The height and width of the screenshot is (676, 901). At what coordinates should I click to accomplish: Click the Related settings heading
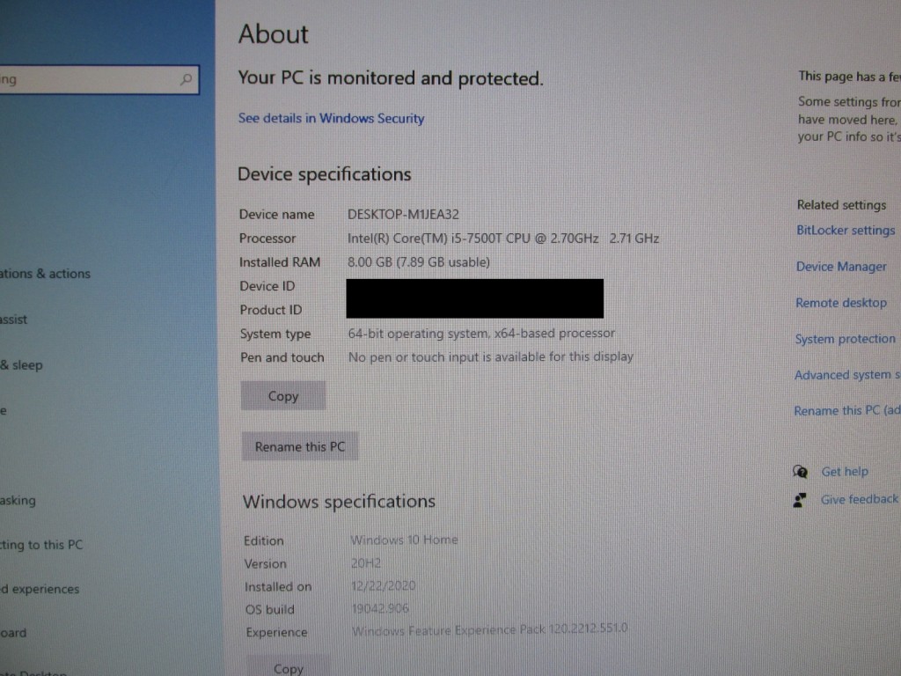pos(841,205)
